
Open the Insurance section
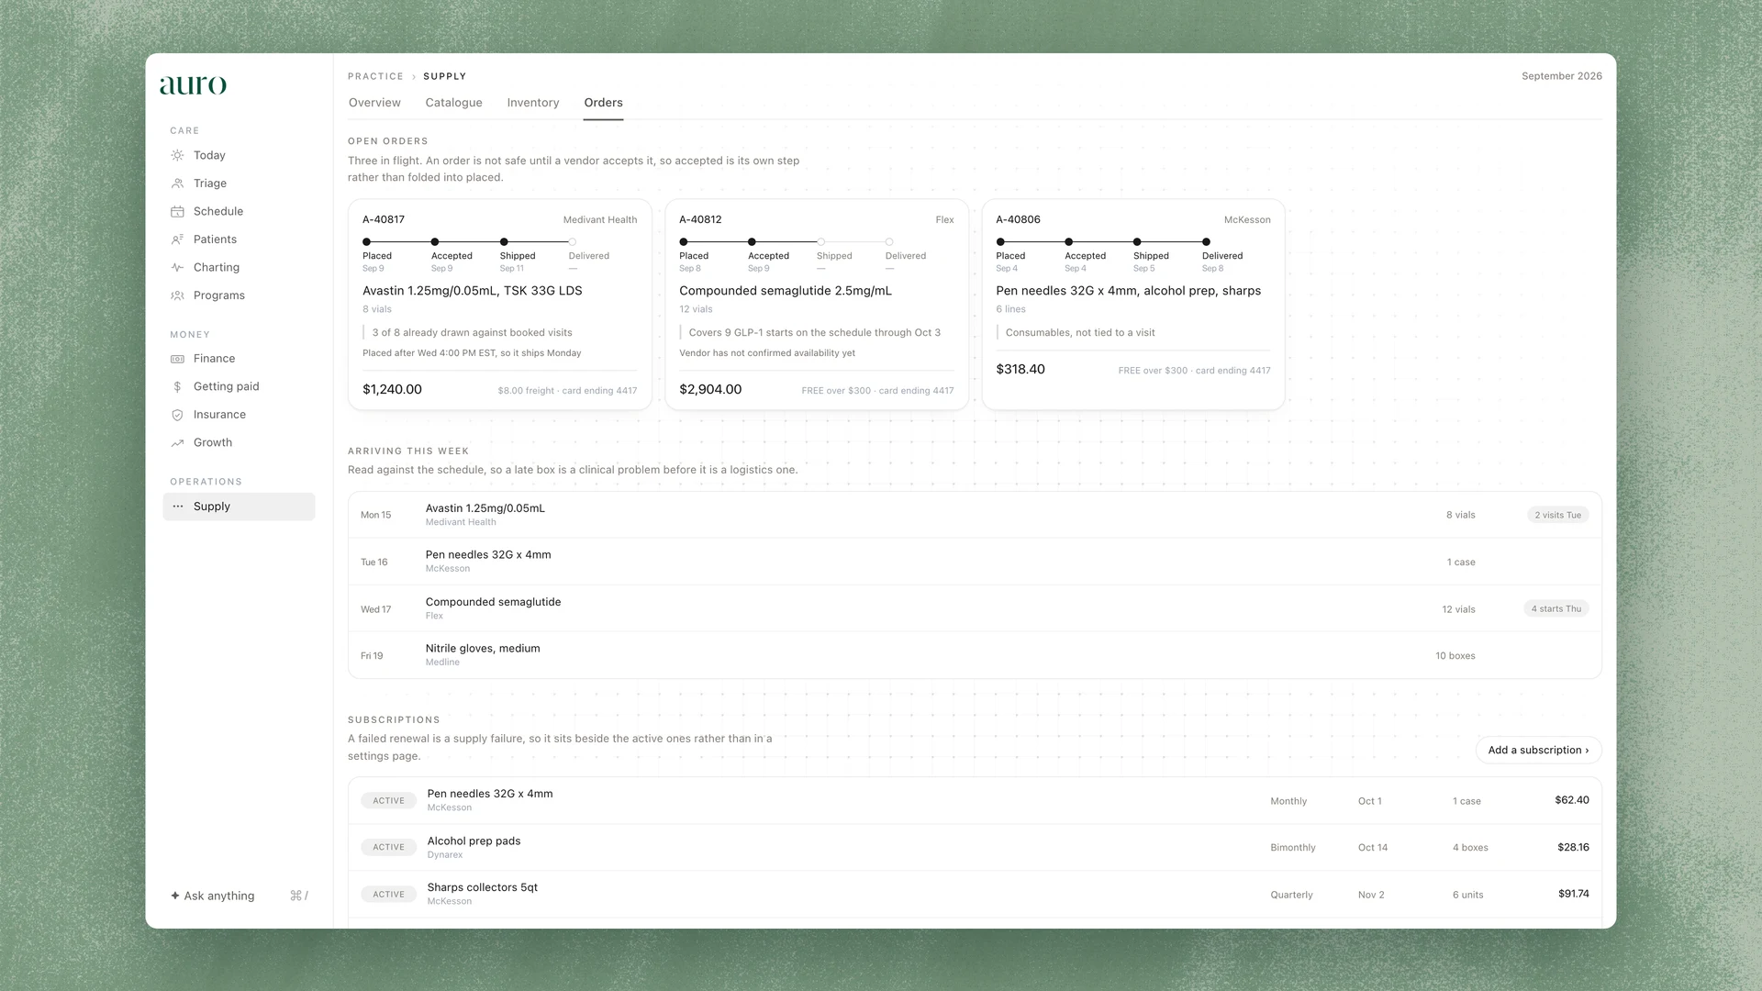click(x=239, y=415)
